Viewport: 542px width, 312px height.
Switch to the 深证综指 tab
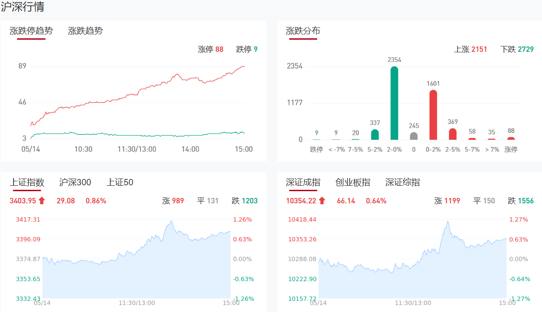pyautogui.click(x=403, y=183)
